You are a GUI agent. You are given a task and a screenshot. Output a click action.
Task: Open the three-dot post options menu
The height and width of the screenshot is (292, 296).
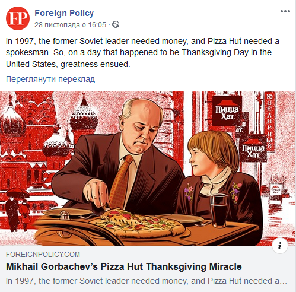click(x=285, y=11)
